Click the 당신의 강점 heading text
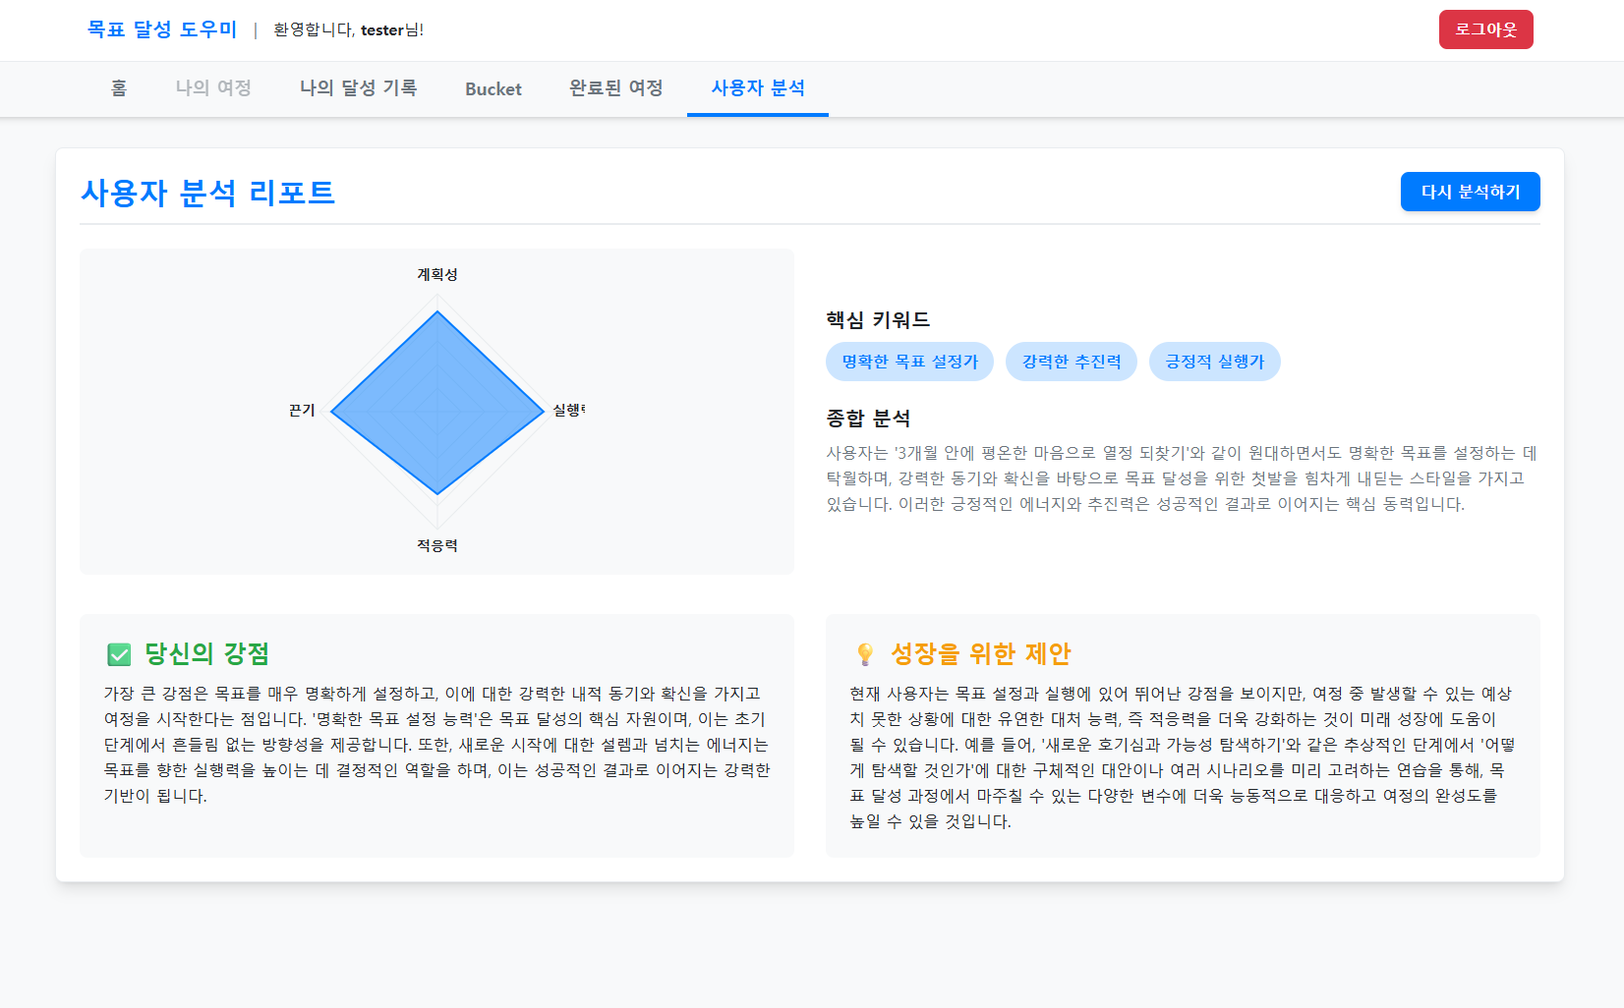This screenshot has width=1624, height=1008. (206, 654)
